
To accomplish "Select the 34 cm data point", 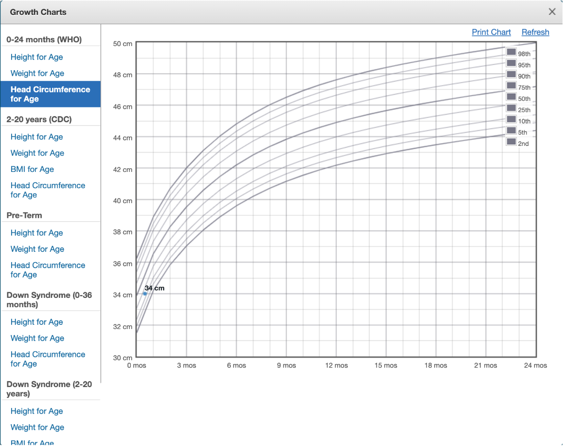I will click(x=145, y=294).
